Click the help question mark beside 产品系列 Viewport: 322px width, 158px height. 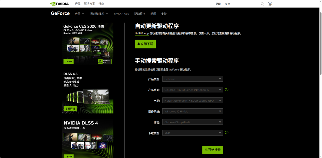click(227, 90)
